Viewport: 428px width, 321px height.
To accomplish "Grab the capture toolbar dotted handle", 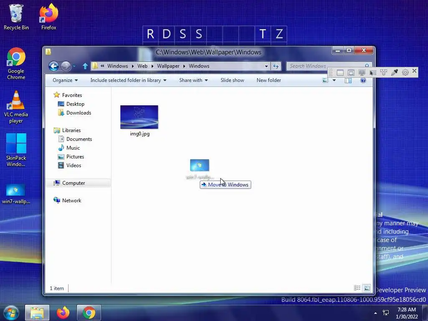I will coord(331,72).
